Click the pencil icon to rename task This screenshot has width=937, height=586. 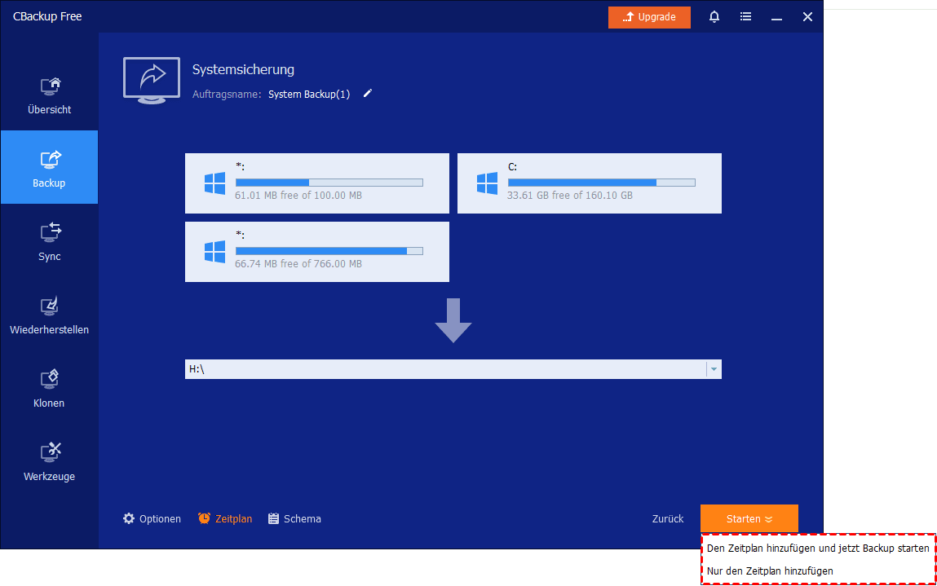click(x=368, y=94)
